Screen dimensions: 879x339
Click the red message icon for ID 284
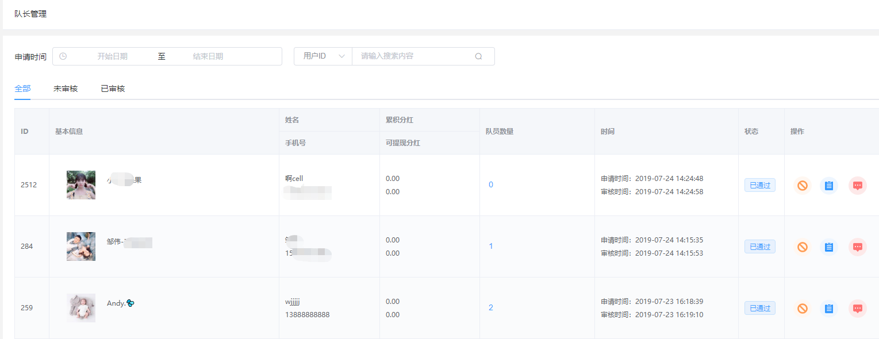click(858, 247)
